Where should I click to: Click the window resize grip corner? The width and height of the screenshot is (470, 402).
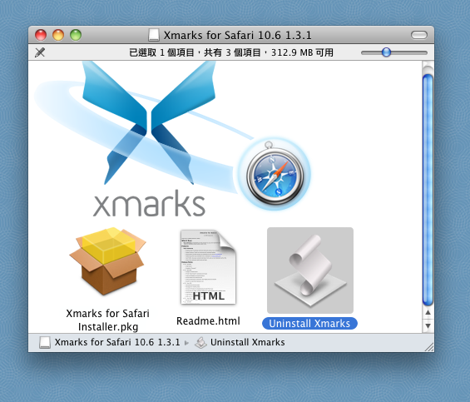coord(429,347)
